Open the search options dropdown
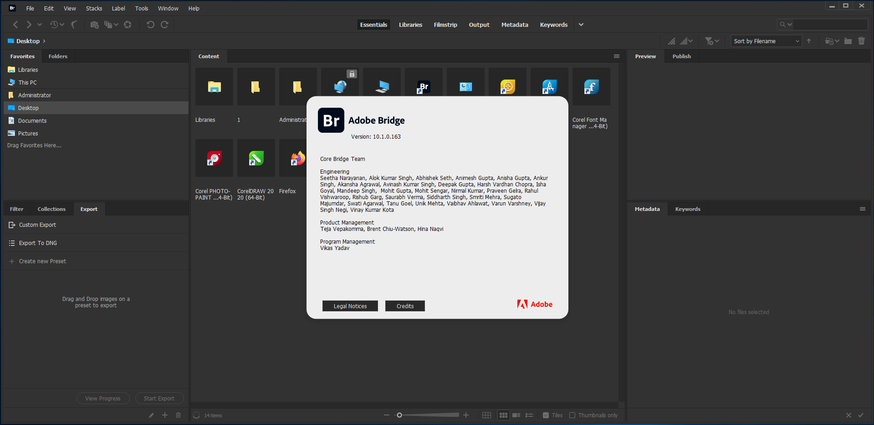This screenshot has width=874, height=425. click(x=786, y=25)
